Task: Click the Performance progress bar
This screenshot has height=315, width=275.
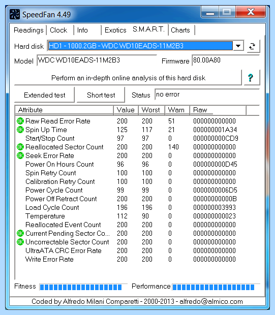Action: [216, 287]
